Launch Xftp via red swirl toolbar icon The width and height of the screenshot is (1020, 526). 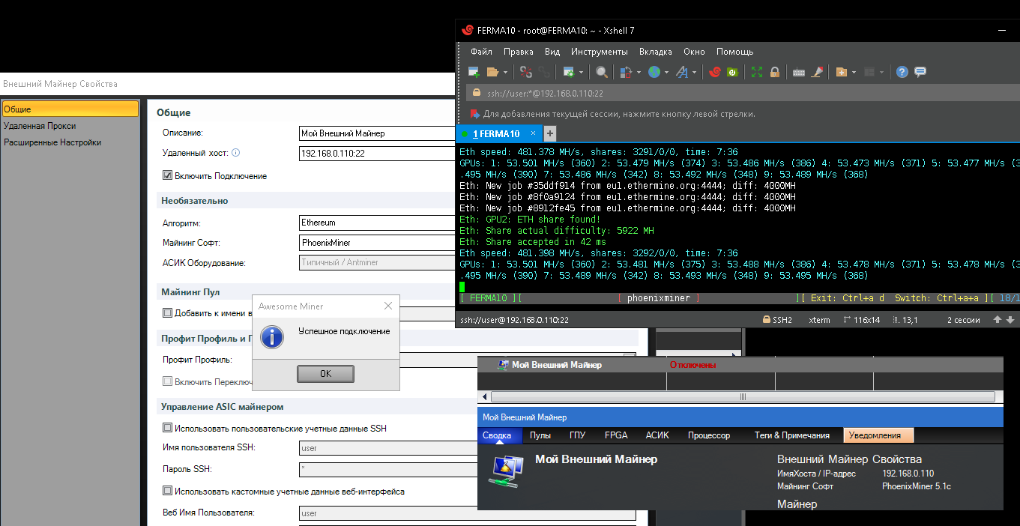click(715, 72)
